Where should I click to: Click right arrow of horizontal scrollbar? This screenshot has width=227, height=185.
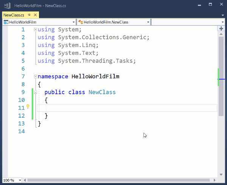coord(214,180)
